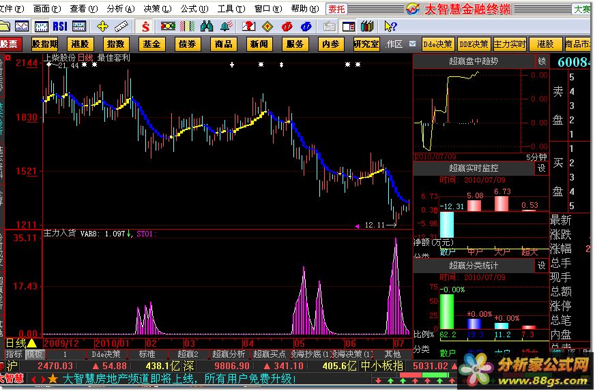Click the red question mark envelope icon

[x=248, y=26]
